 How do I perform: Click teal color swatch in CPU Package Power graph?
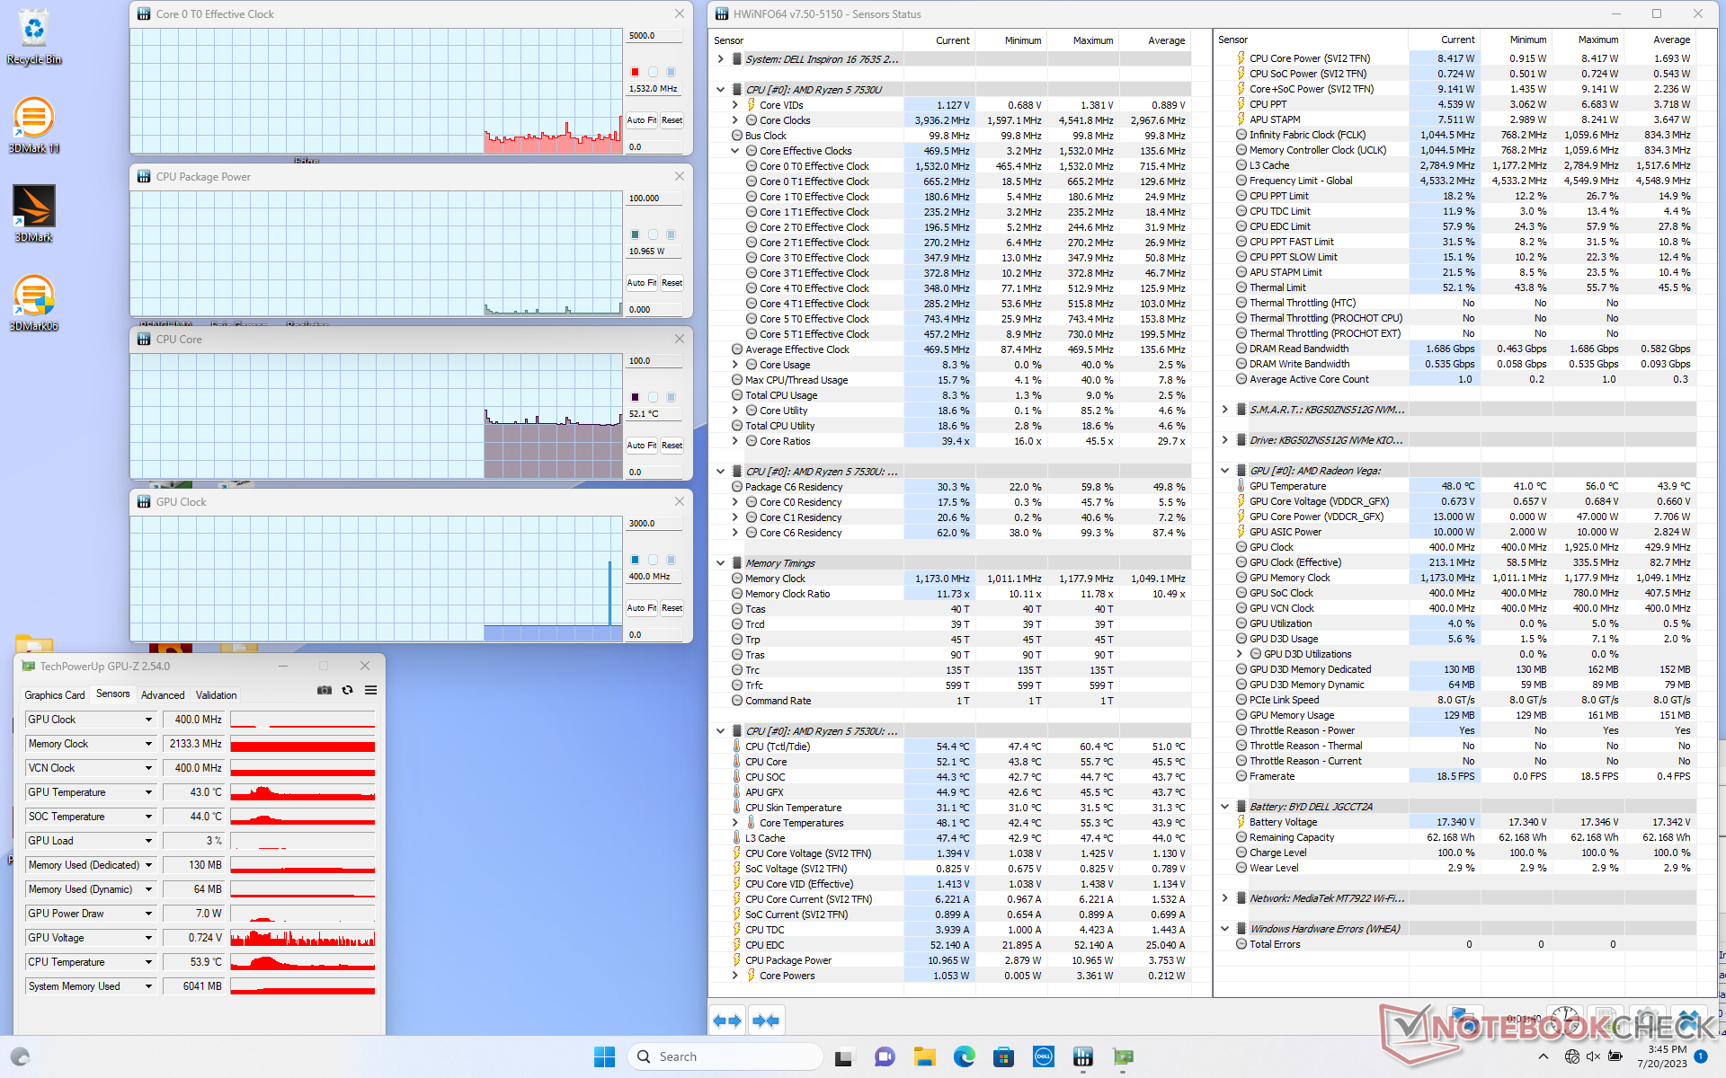click(635, 234)
